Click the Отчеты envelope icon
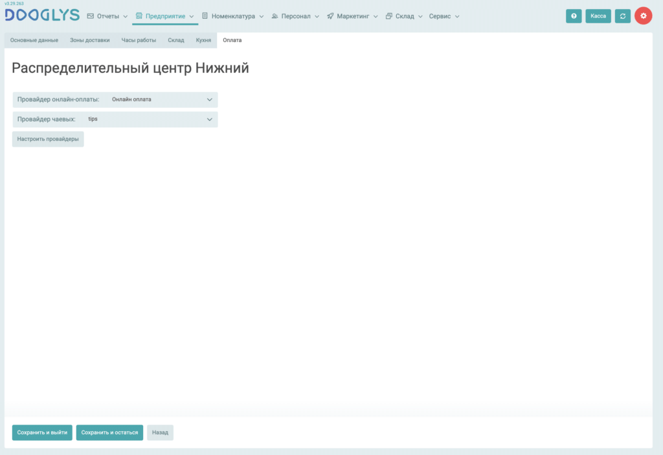 [91, 16]
